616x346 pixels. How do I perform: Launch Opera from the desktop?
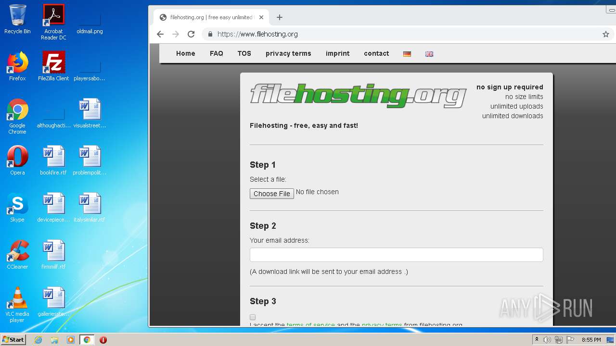point(17,161)
